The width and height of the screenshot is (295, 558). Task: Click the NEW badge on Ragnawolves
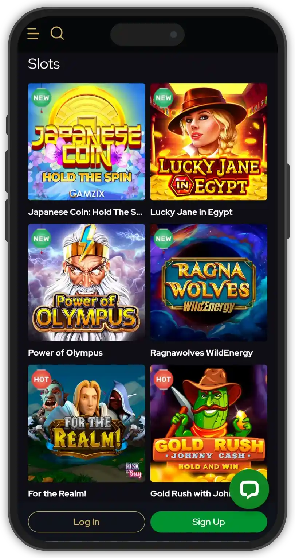click(x=164, y=239)
